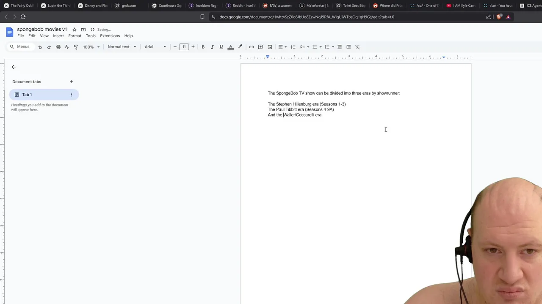Viewport: 542px width, 304px height.
Task: Run spelling and grammar check icon
Action: 67,47
